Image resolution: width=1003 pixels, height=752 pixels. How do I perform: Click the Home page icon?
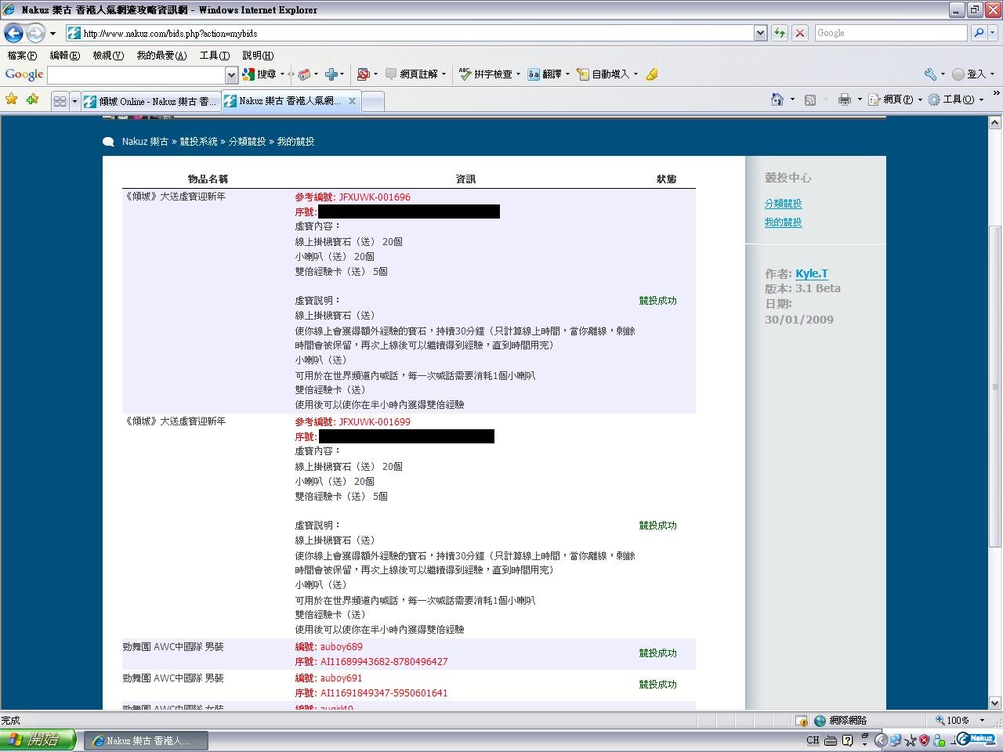pos(777,99)
